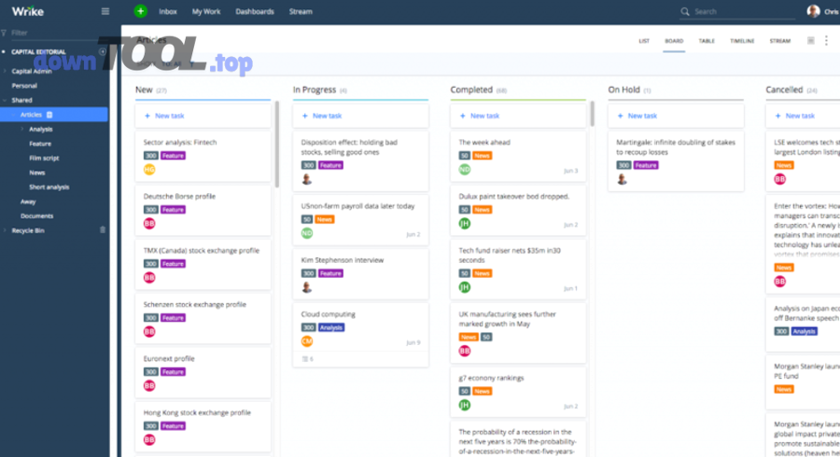This screenshot has height=457, width=840.
Task: Click the BB assignee avatar on Deutsche Borse
Action: coord(149,224)
